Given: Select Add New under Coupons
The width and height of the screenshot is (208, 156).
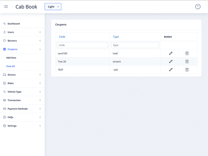Looking at the screenshot, I should 11,58.
